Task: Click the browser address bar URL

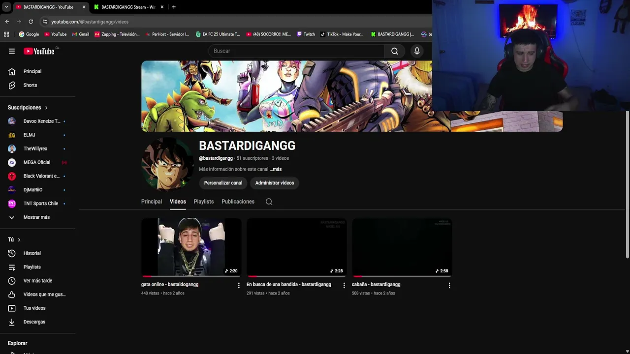Action: [90, 22]
